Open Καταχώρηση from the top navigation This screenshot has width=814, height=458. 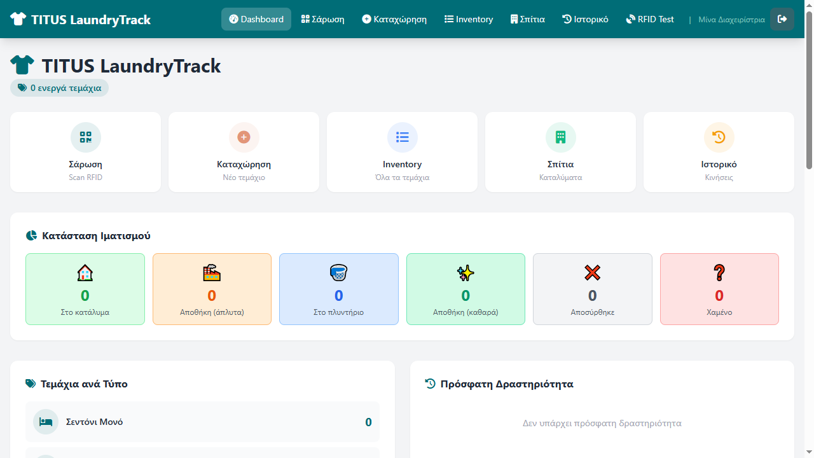(x=394, y=19)
